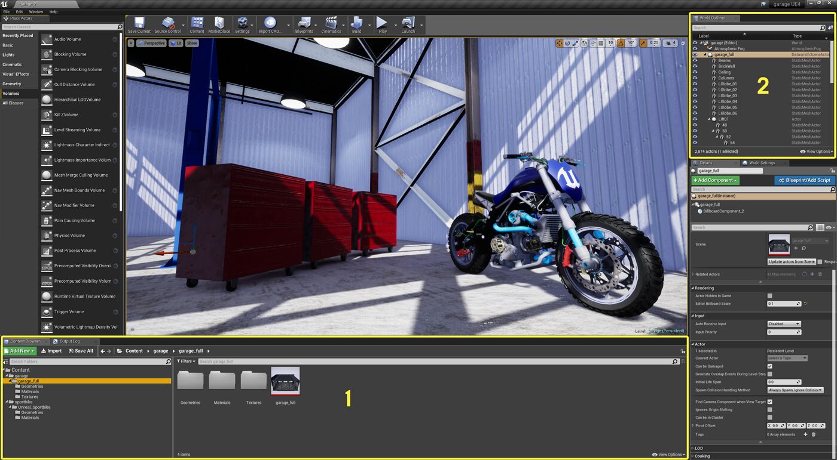
Task: Open the garage_full folder thumbnail
Action: 285,381
